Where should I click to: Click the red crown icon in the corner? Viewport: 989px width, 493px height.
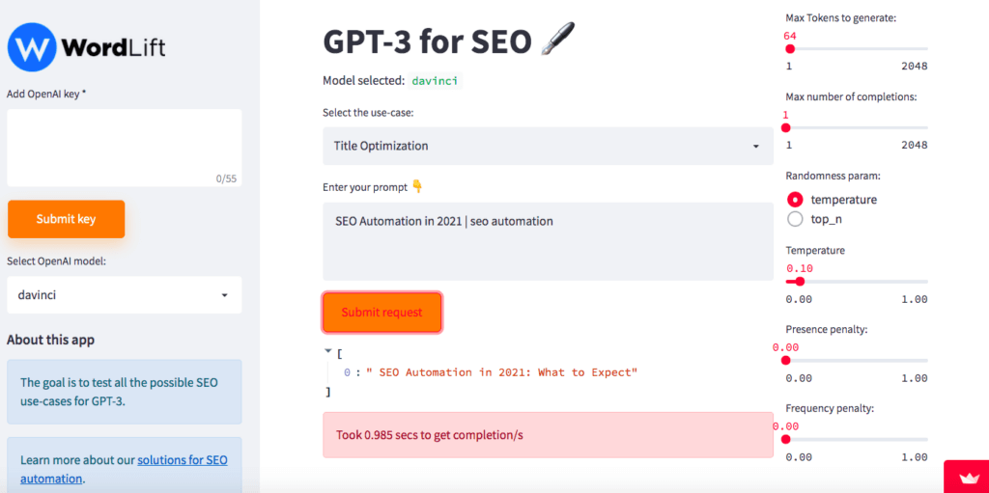point(966,477)
